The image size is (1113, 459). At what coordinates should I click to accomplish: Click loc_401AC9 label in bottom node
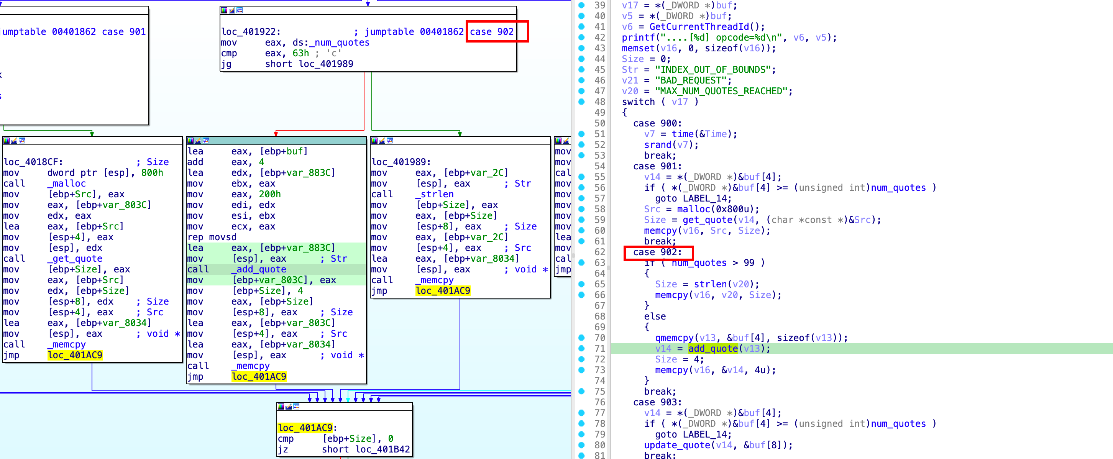305,428
